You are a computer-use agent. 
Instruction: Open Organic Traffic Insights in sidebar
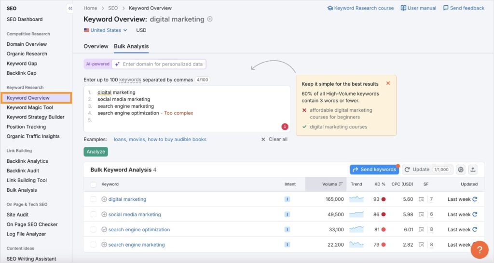[33, 136]
